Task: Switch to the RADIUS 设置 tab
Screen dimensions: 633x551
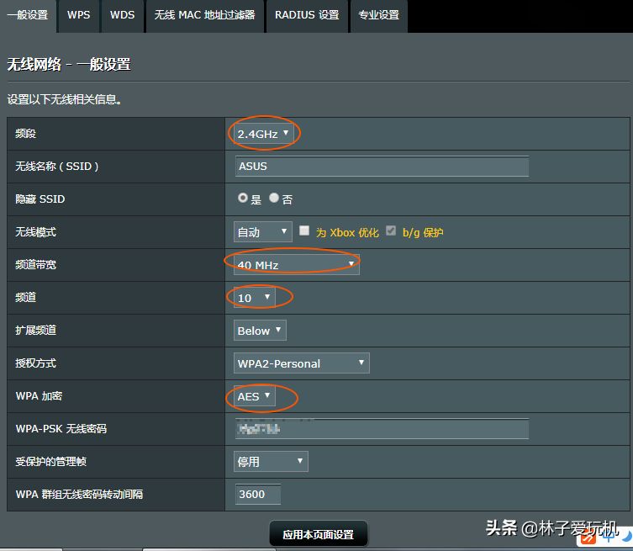Action: (x=307, y=15)
